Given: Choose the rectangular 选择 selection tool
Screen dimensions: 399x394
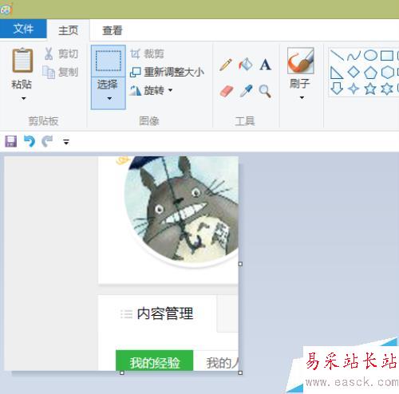Looking at the screenshot, I should pos(109,61).
